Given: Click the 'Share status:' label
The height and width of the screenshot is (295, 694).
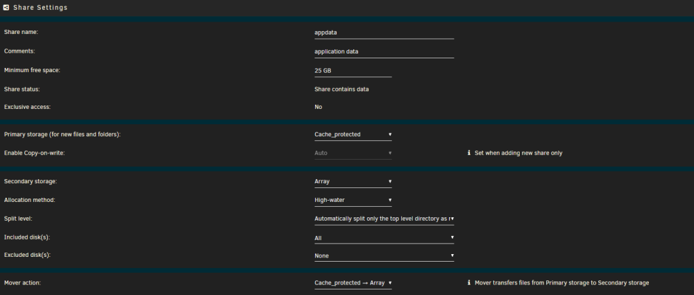Looking at the screenshot, I should 22,89.
